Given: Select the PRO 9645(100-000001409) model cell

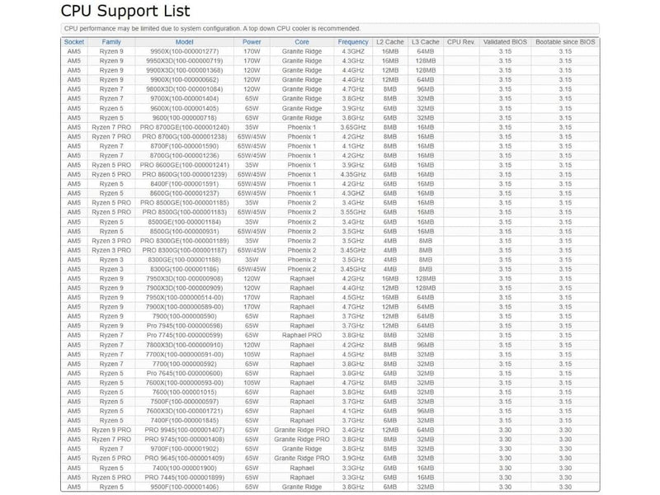Looking at the screenshot, I should 184,459.
